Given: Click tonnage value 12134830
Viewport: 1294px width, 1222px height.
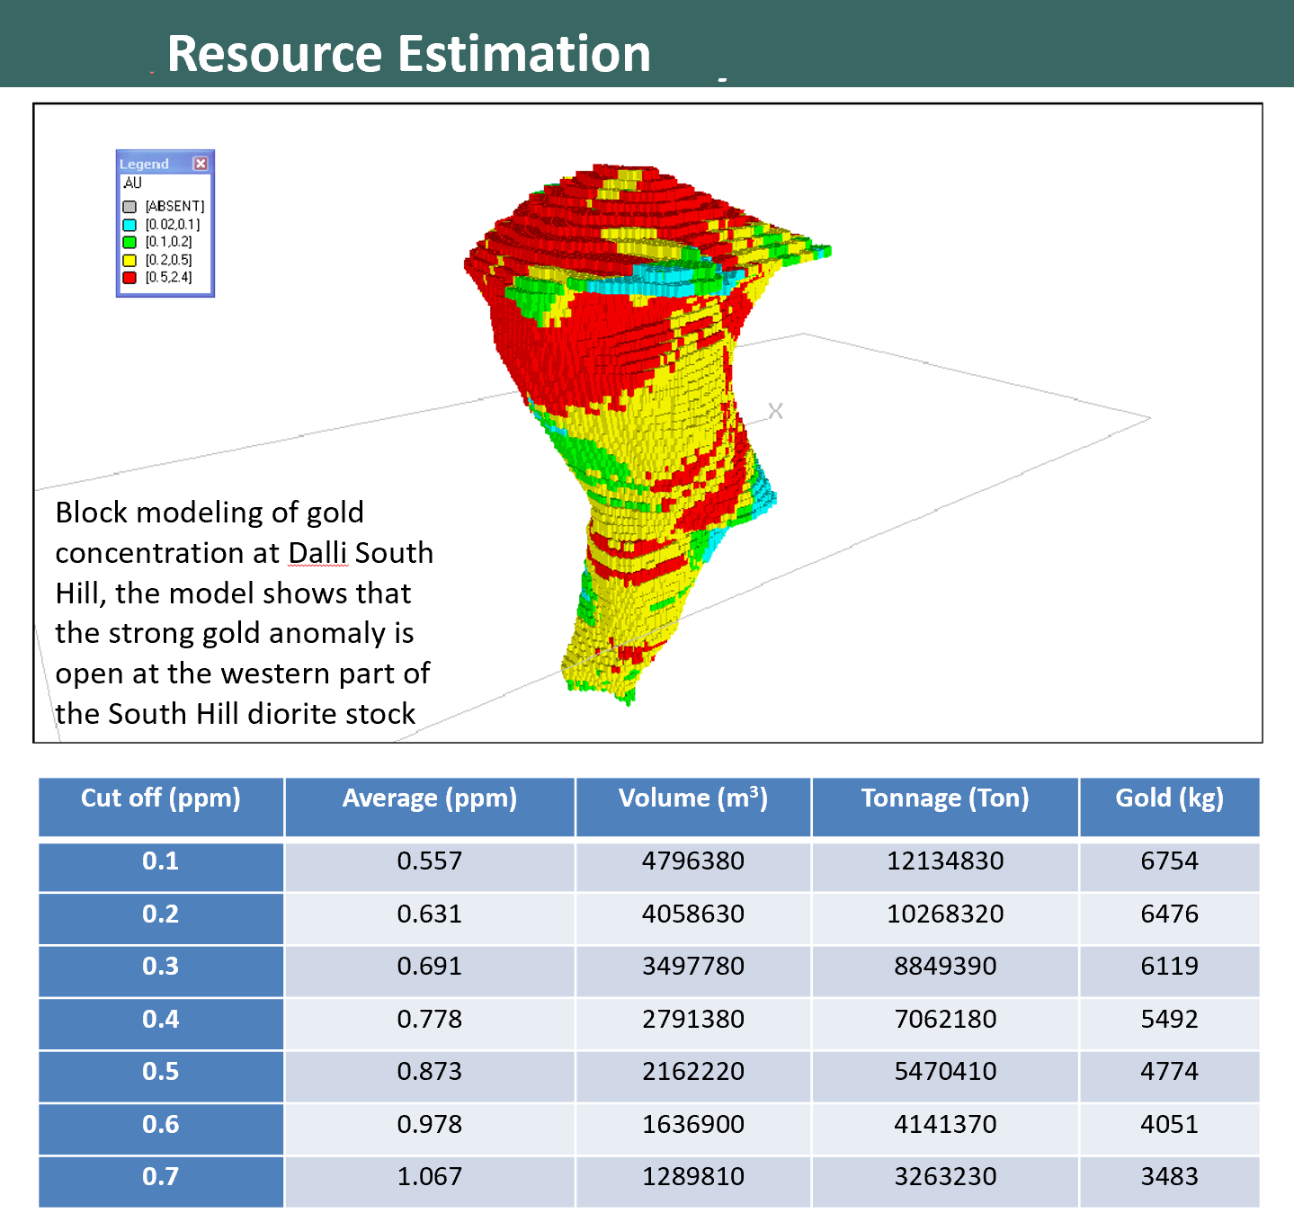Looking at the screenshot, I should pyautogui.click(x=945, y=861).
